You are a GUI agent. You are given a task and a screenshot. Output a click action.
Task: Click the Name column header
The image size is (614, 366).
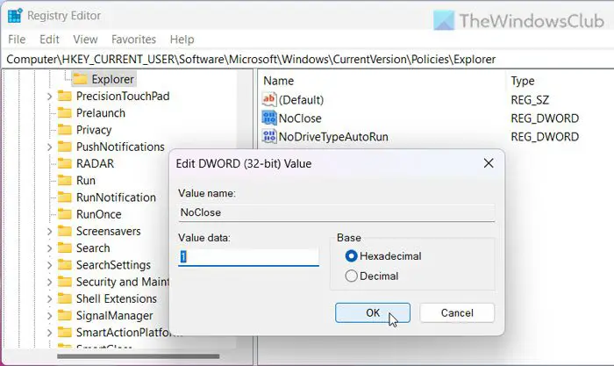click(x=278, y=81)
